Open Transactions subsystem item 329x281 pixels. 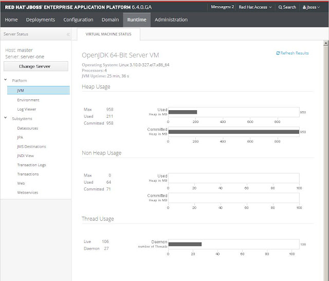point(28,174)
